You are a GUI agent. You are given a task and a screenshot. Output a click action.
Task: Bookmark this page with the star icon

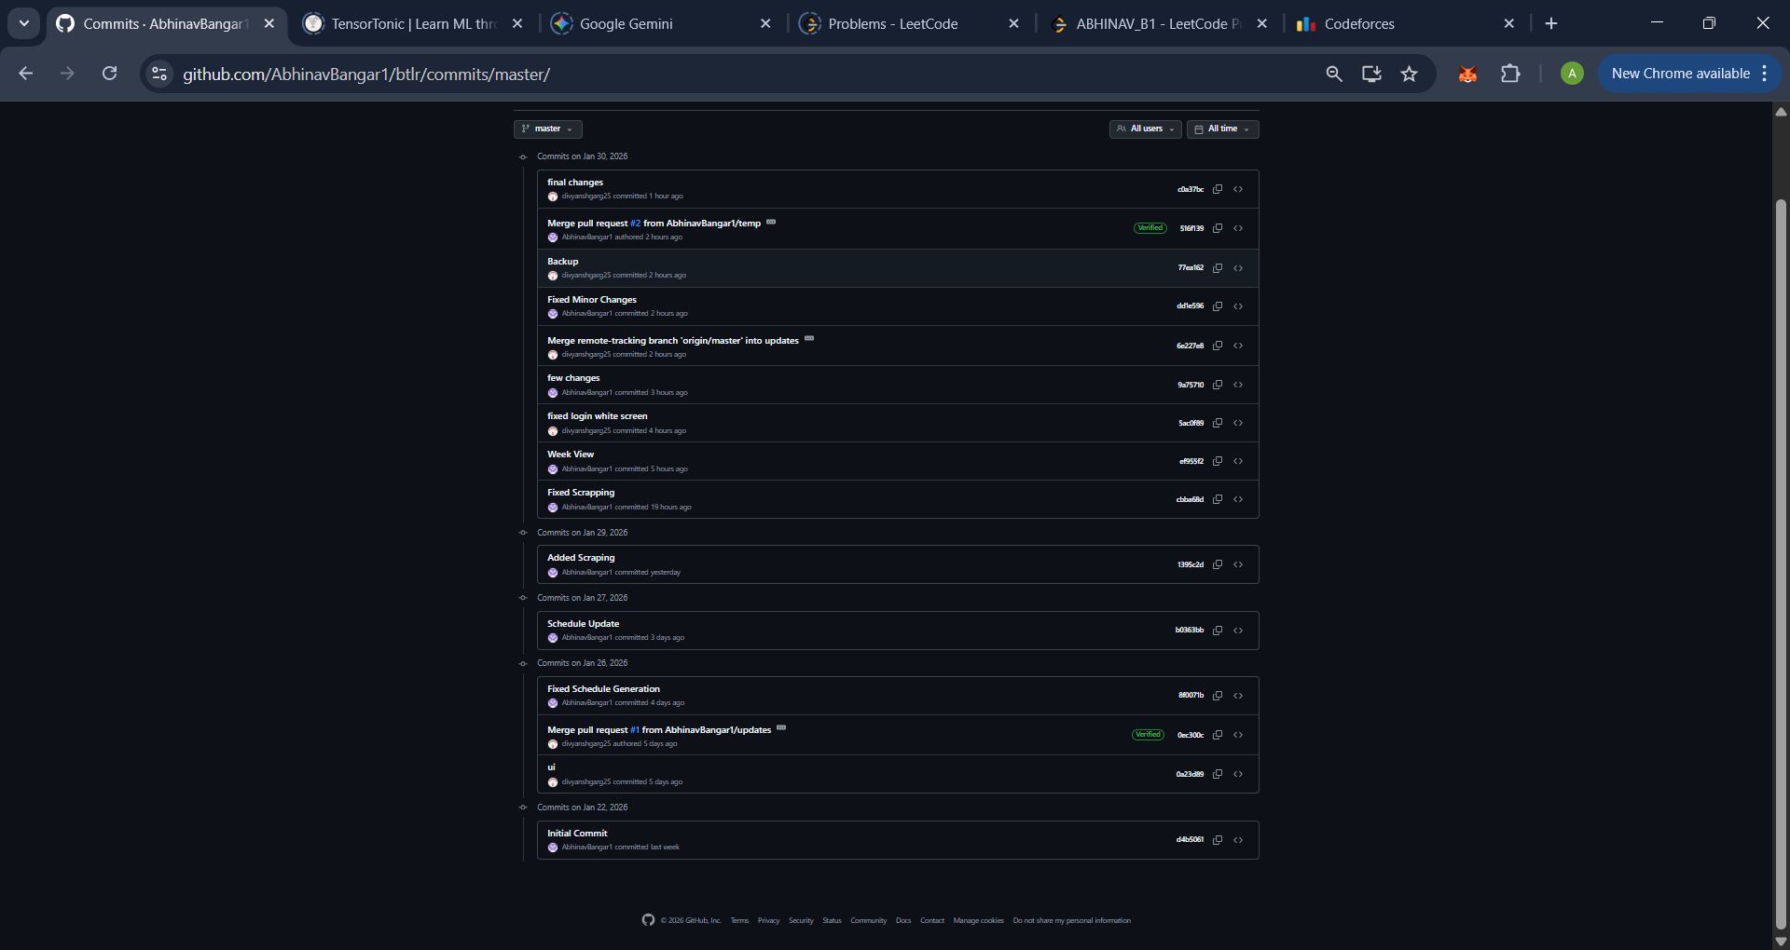click(x=1409, y=74)
